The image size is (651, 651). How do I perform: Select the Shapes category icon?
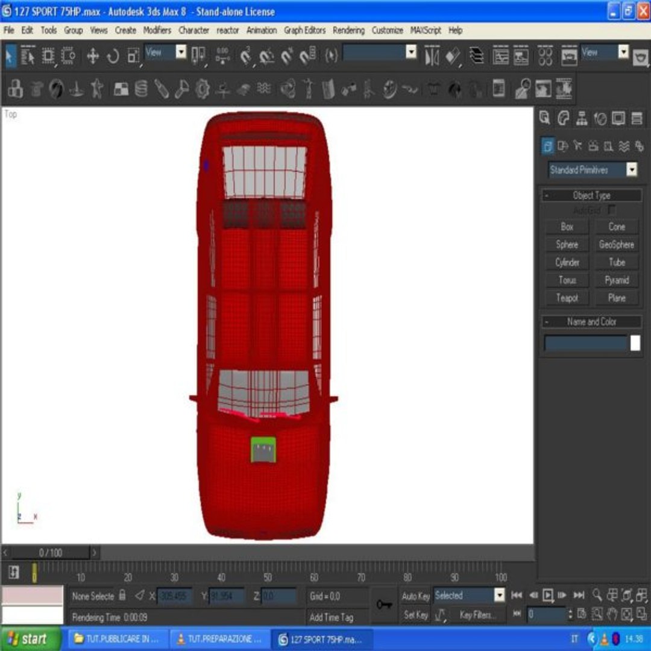coord(562,146)
